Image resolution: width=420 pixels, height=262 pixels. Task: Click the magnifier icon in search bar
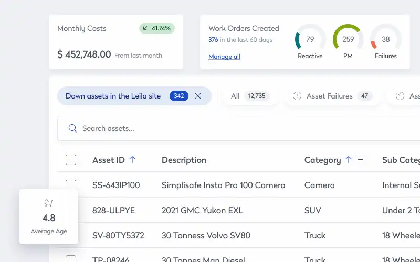point(73,128)
